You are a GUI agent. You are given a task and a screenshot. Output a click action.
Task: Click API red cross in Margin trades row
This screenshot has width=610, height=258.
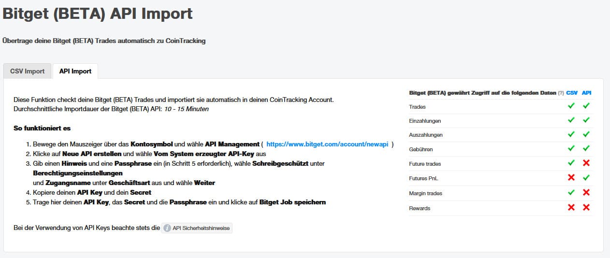tap(586, 192)
